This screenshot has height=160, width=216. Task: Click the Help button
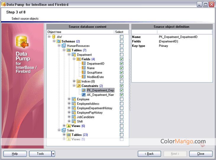click(15, 154)
